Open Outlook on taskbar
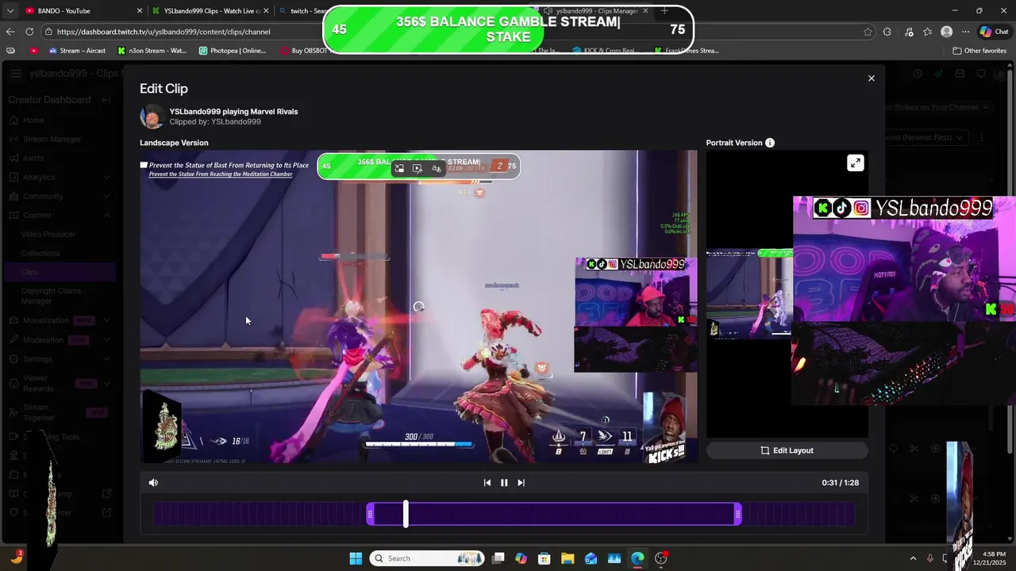The image size is (1016, 571). click(x=591, y=558)
